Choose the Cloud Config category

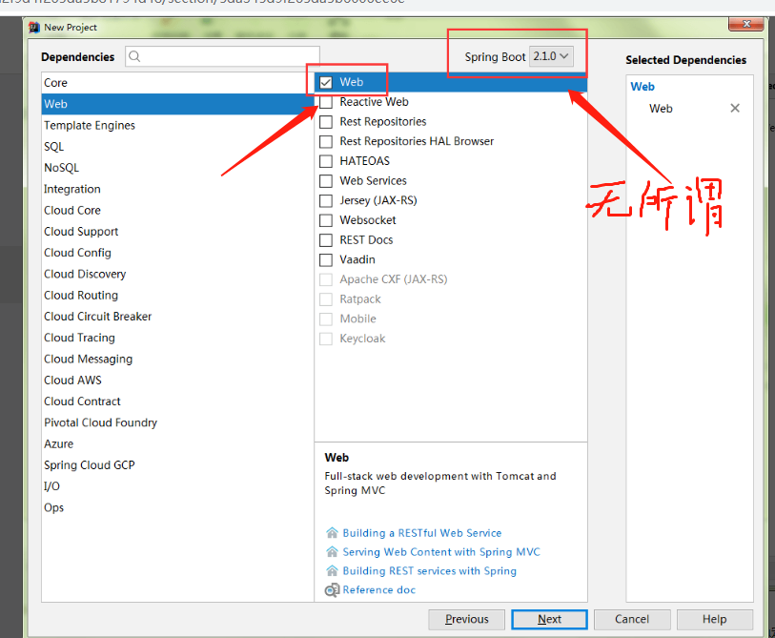177,253
